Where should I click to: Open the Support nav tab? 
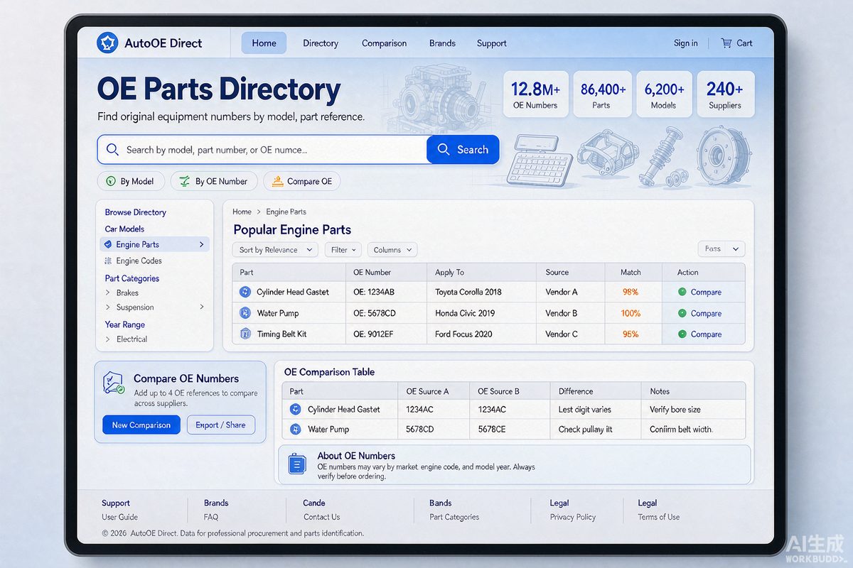(492, 43)
